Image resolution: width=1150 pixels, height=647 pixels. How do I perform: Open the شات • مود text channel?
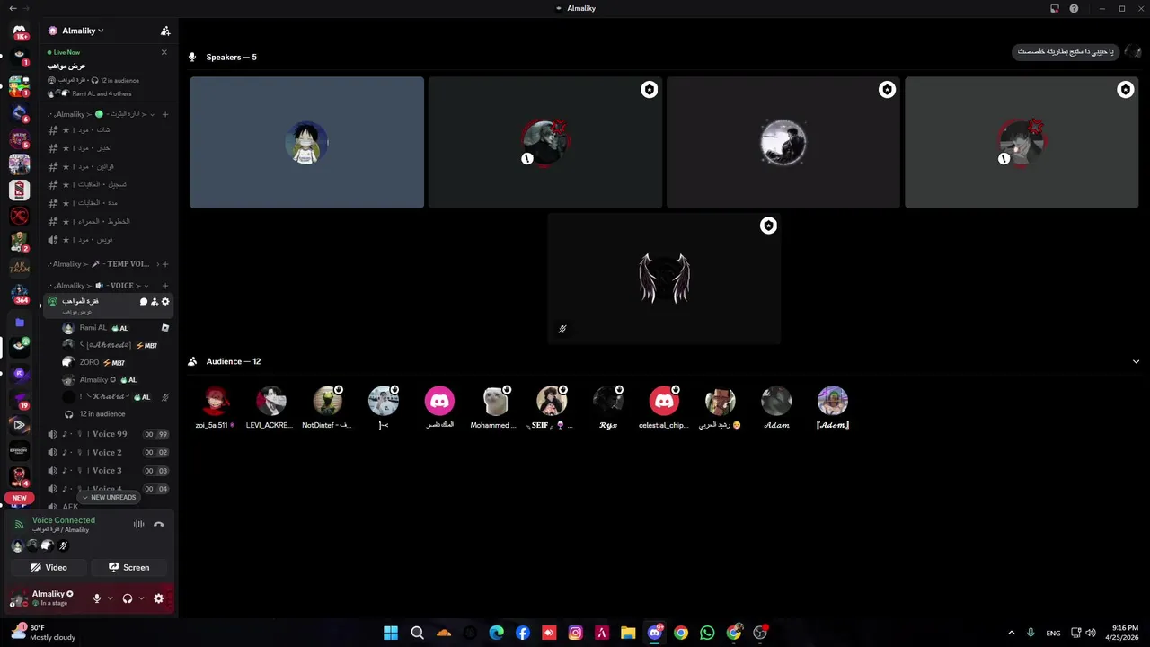(108, 130)
